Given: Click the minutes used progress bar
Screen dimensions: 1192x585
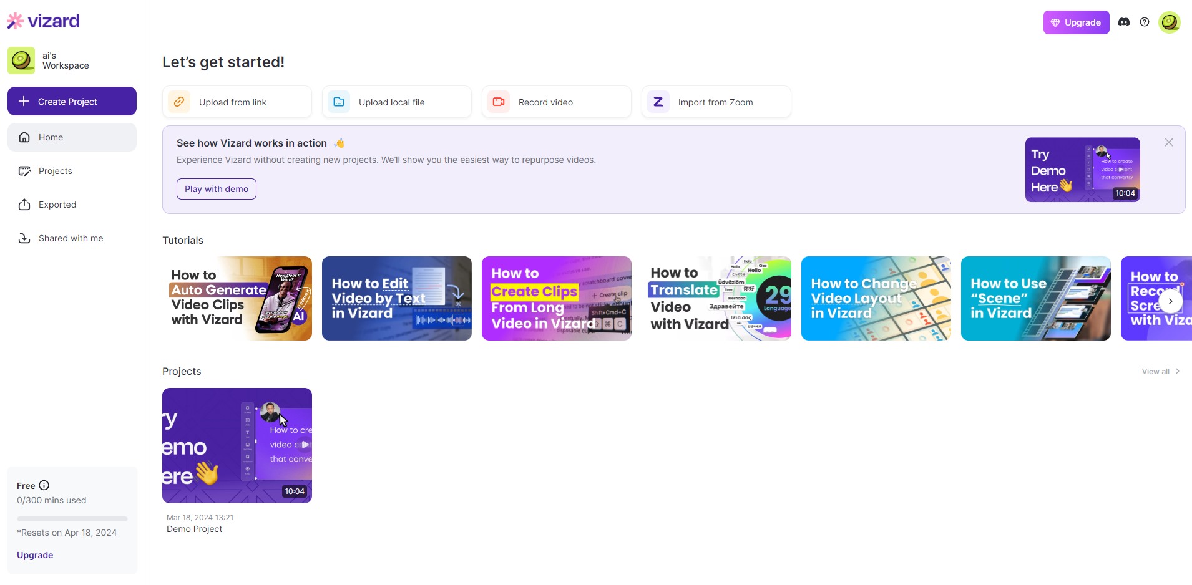Looking at the screenshot, I should coord(72,519).
